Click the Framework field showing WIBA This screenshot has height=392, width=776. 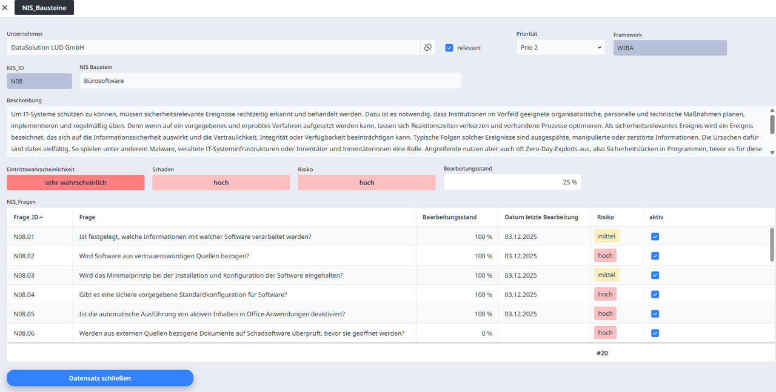click(x=670, y=48)
